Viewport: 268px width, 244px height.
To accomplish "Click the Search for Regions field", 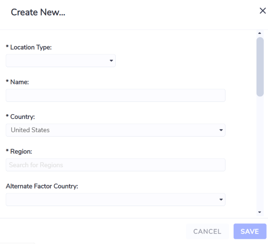I will (116, 165).
